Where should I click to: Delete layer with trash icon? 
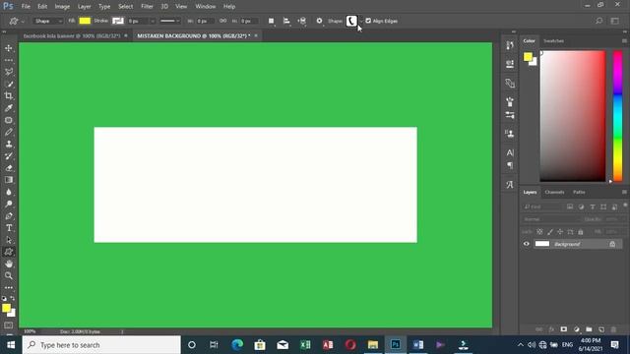pyautogui.click(x=613, y=329)
